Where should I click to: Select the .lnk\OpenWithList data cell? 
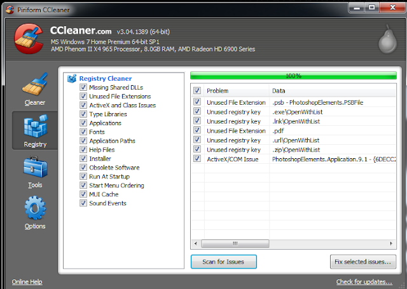coord(296,121)
